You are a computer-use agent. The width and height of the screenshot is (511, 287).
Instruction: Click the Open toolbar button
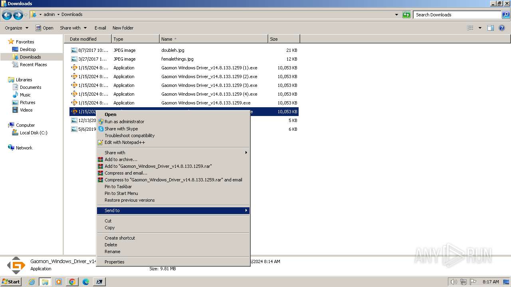click(x=44, y=28)
